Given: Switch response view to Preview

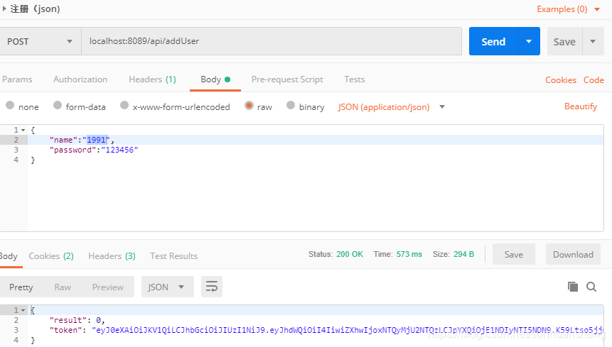Looking at the screenshot, I should click(108, 287).
